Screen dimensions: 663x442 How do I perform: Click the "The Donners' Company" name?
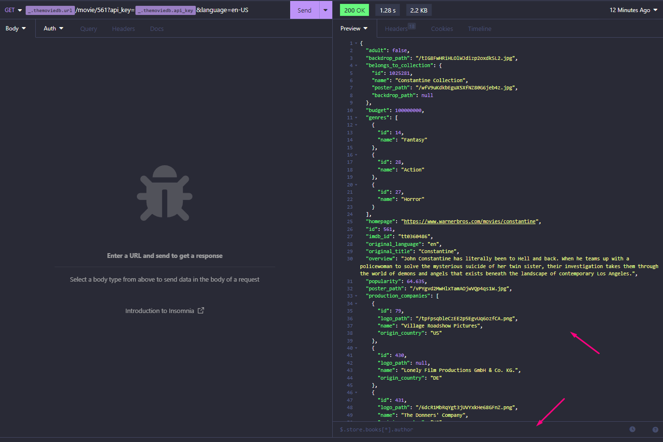[433, 415]
